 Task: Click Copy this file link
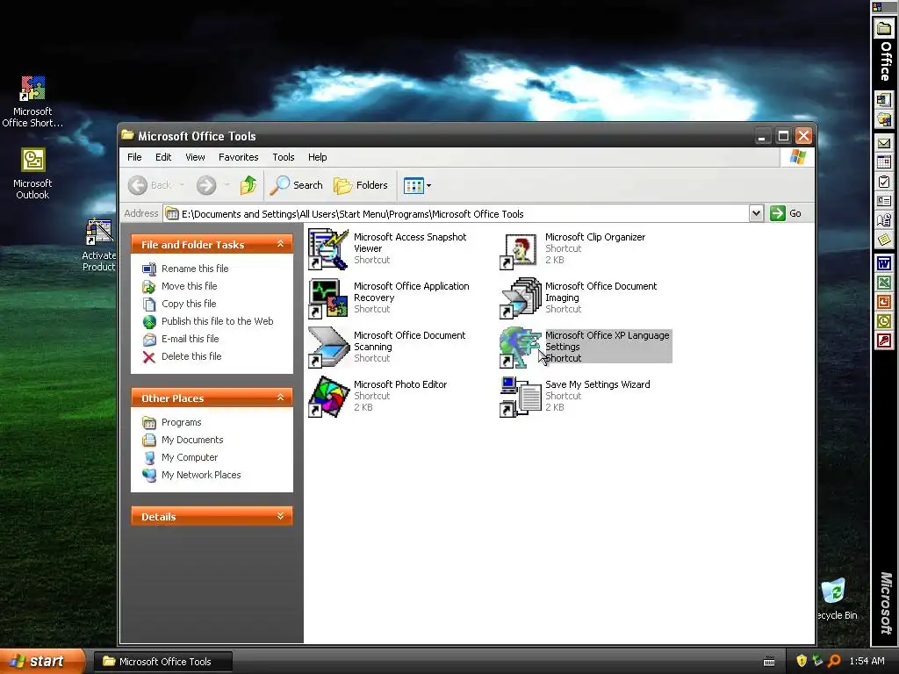coord(189,304)
